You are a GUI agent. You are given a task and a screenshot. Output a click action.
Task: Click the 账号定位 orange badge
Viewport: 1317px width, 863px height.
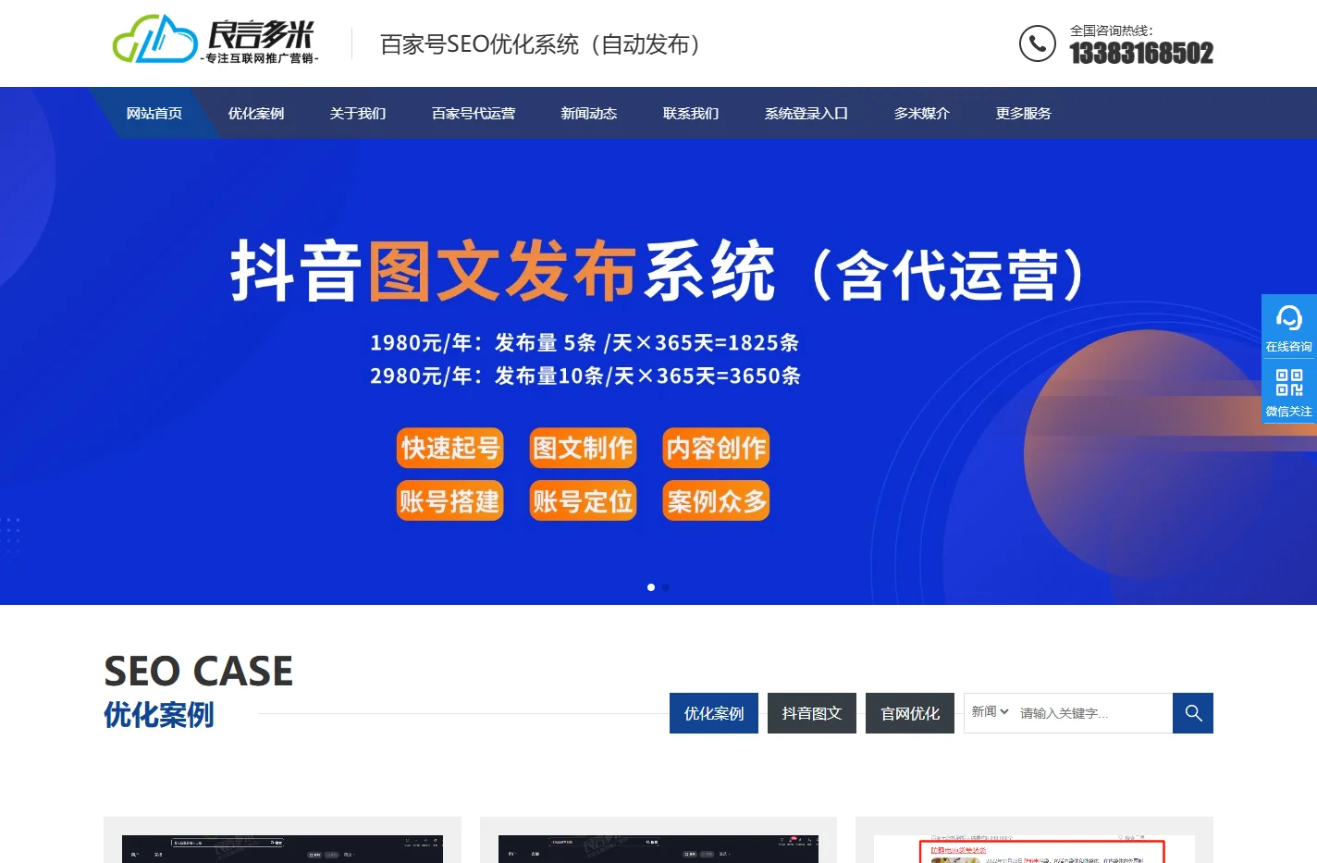coord(583,500)
